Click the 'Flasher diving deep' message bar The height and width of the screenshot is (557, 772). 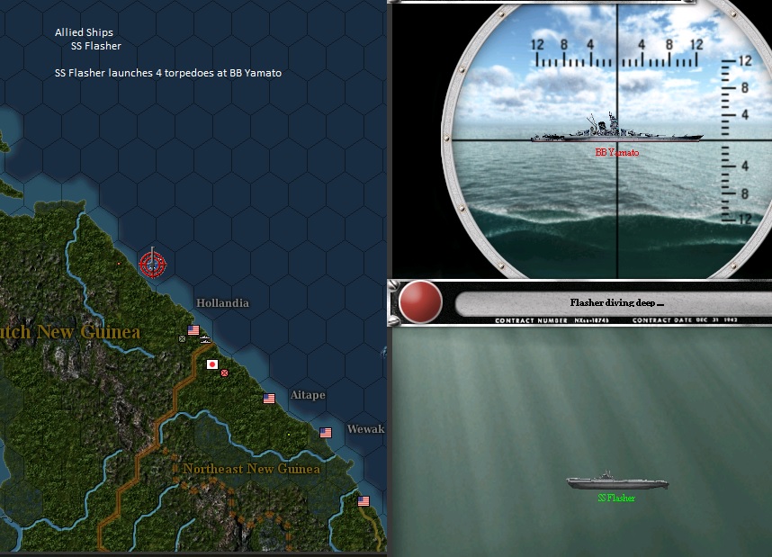pyautogui.click(x=613, y=303)
